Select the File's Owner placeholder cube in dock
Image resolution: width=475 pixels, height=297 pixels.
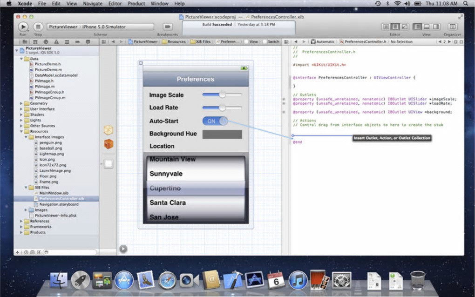[108, 129]
